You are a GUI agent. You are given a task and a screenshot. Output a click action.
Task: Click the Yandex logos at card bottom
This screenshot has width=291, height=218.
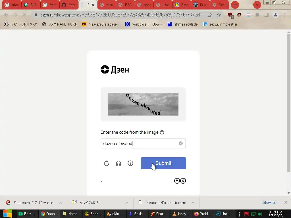click(x=180, y=181)
